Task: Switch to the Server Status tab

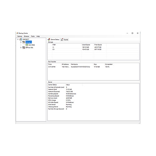Action: pos(53,39)
